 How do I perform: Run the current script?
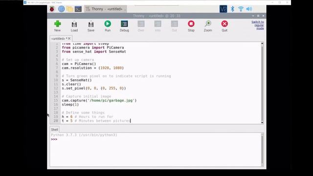108,26
